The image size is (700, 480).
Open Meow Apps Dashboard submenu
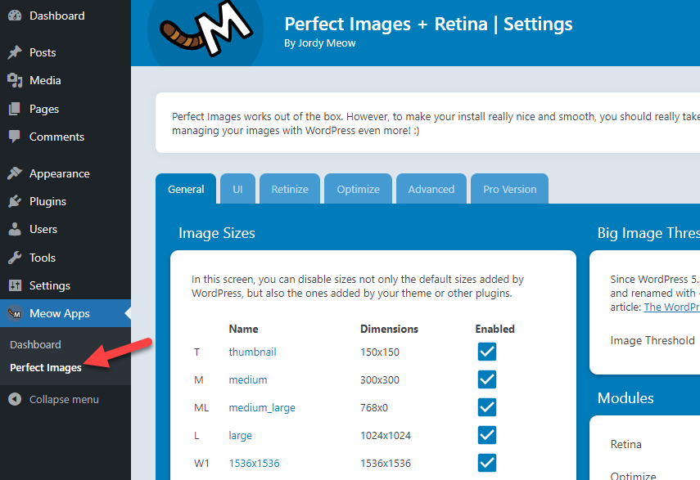coord(35,344)
